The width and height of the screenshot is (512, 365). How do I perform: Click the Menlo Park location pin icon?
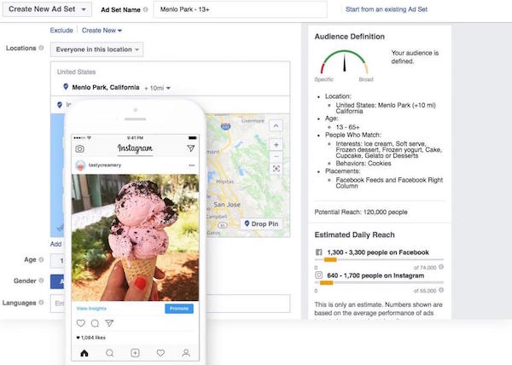pos(66,87)
